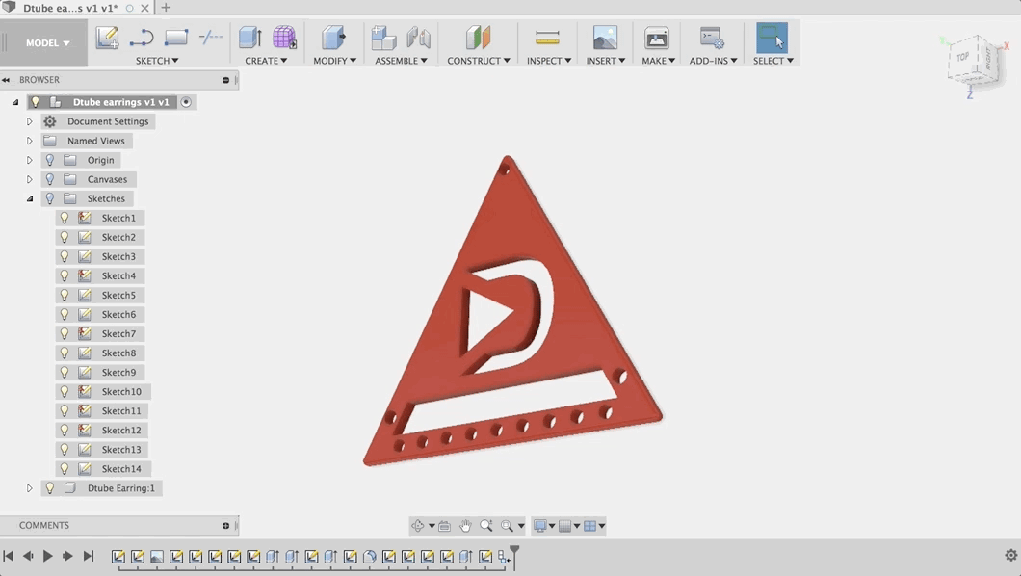Toggle visibility bulb for Sketch1
The height and width of the screenshot is (576, 1021).
pos(65,218)
